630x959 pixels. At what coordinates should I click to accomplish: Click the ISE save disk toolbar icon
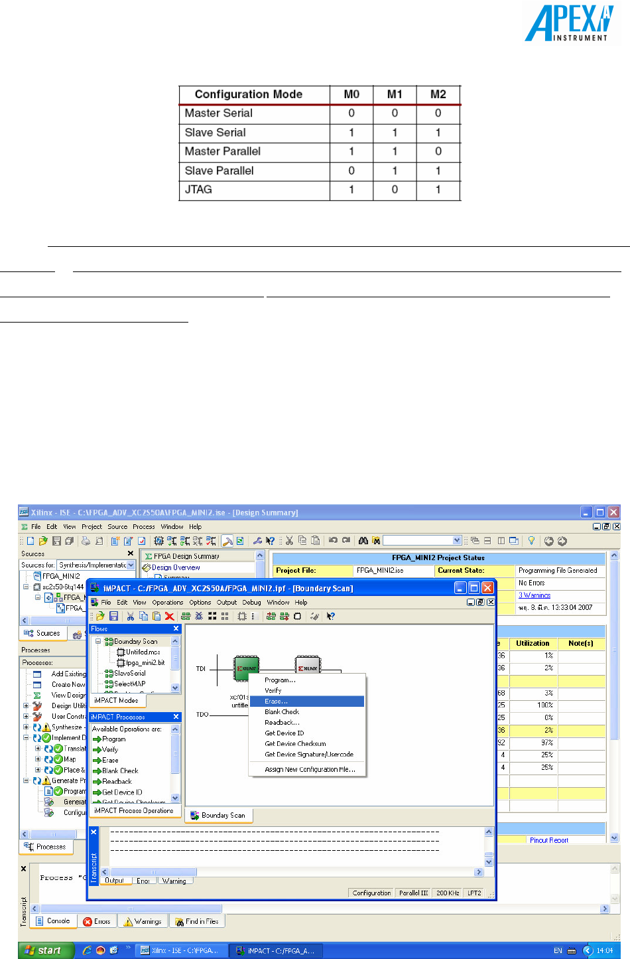(56, 541)
